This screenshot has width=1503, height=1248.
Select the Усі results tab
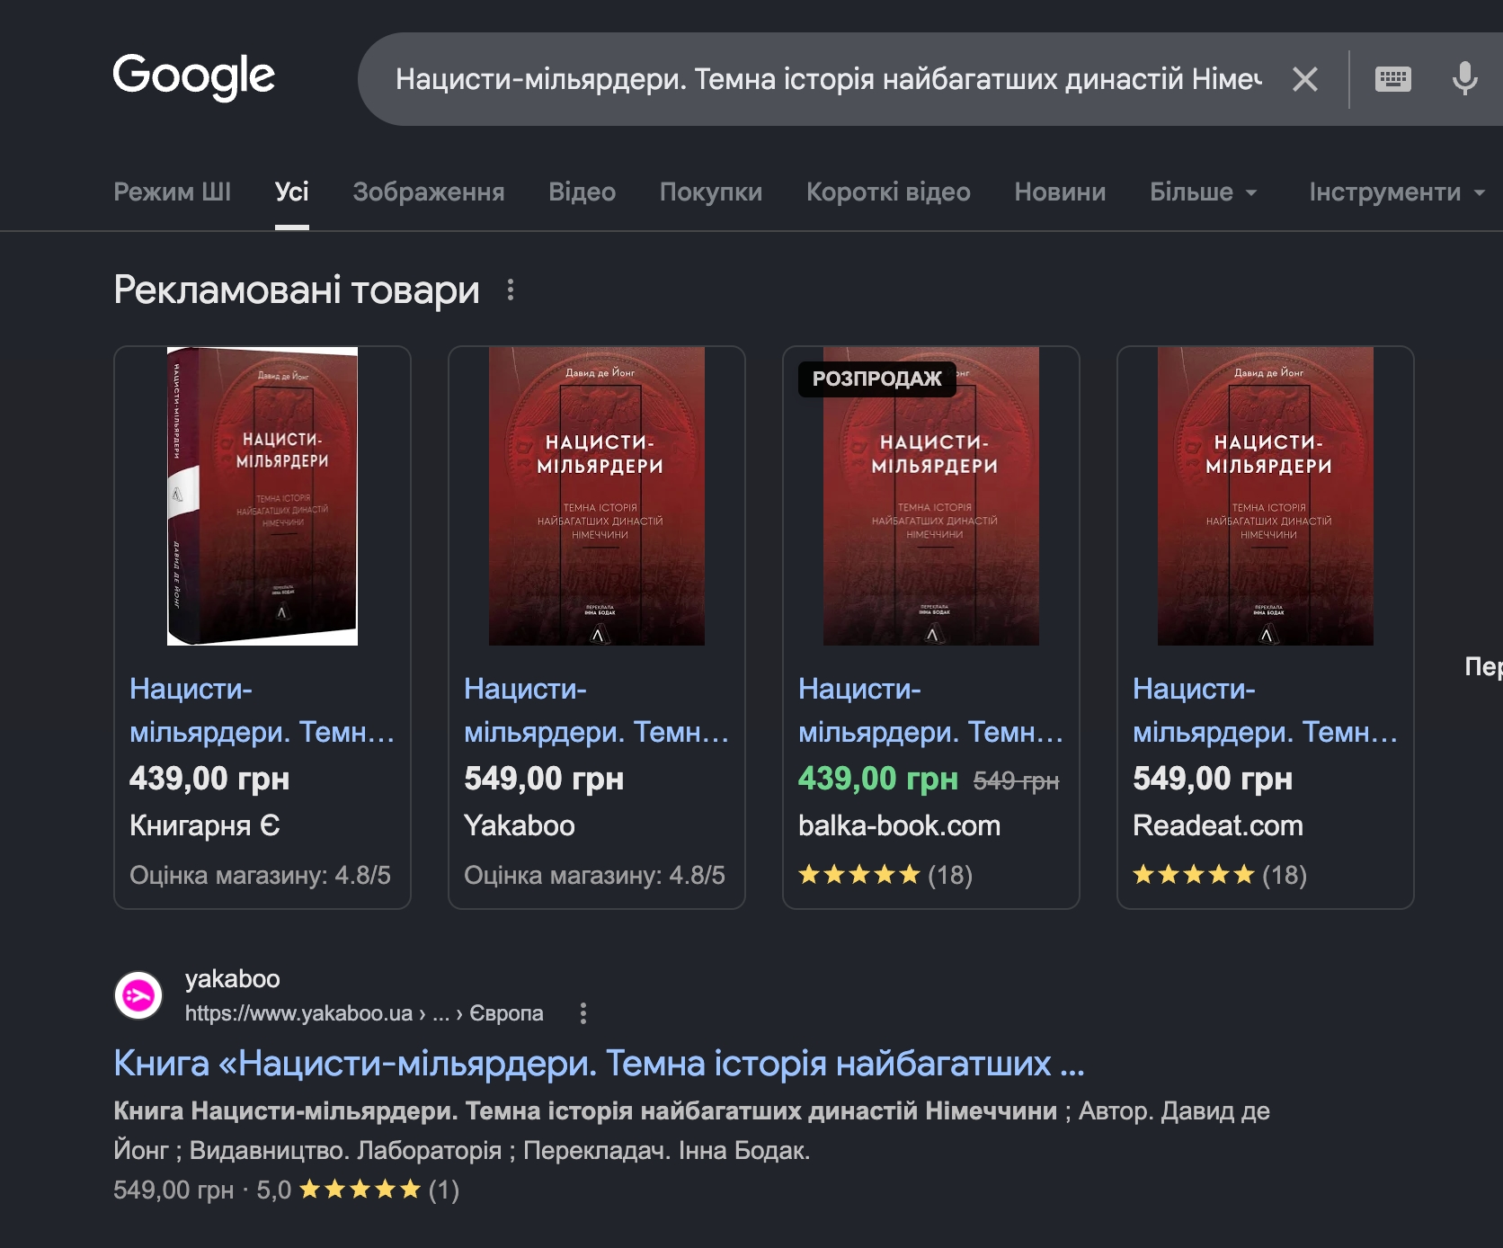tap(291, 192)
